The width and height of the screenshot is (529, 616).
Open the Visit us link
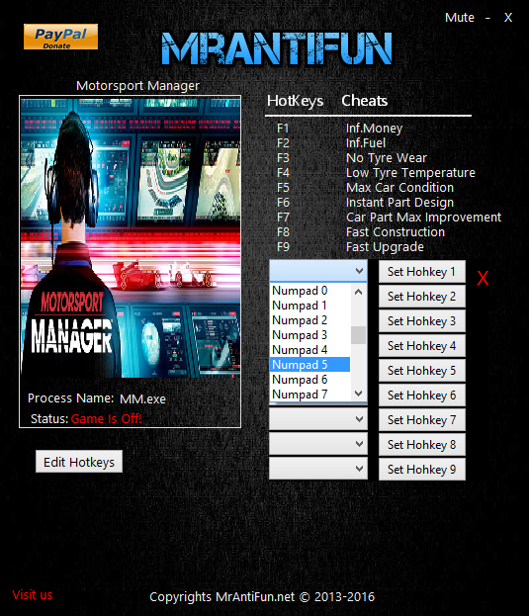click(33, 595)
